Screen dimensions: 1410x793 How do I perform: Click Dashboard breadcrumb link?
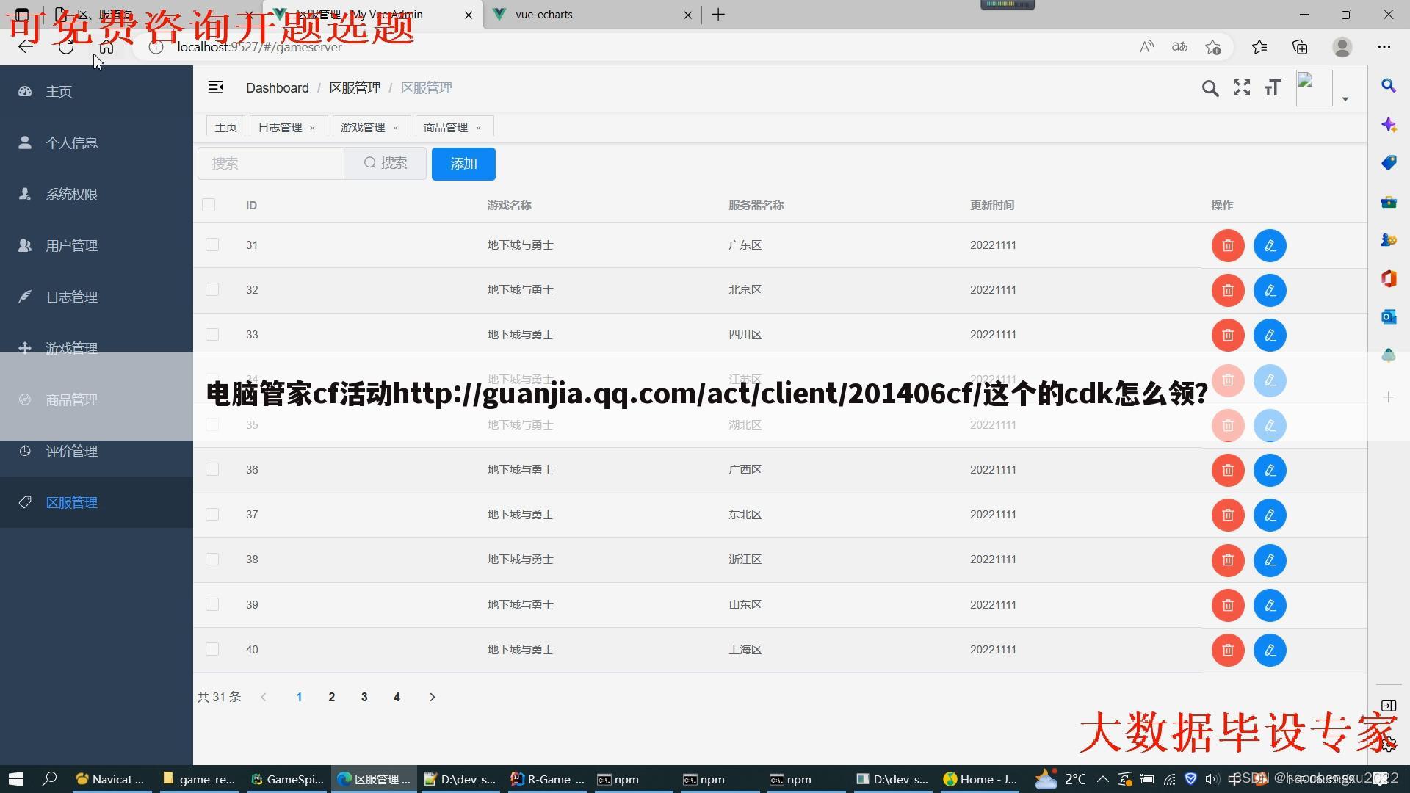(x=277, y=87)
